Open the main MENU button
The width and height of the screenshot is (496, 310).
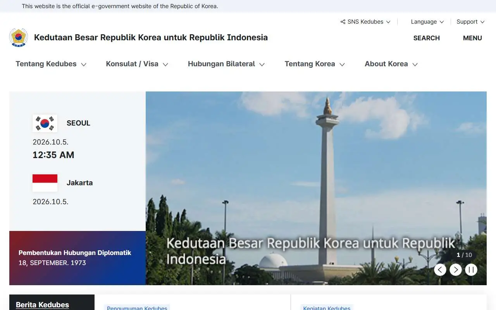click(x=472, y=38)
